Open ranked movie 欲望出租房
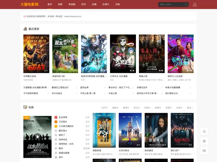217x162 pixels. [64, 153]
